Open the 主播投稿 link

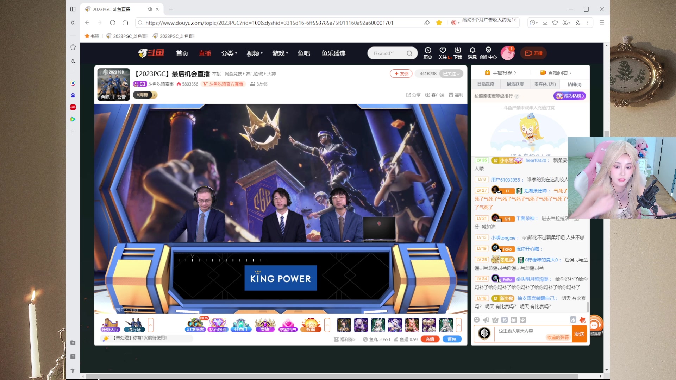click(x=501, y=73)
